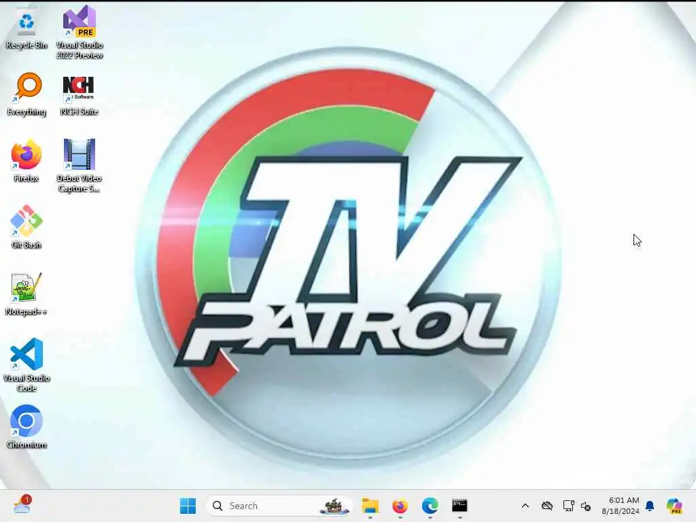Show hidden system tray icons
The height and width of the screenshot is (522, 696).
525,506
